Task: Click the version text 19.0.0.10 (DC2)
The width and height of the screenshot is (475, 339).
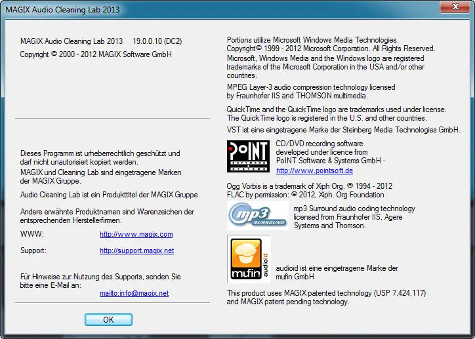Action: (157, 41)
